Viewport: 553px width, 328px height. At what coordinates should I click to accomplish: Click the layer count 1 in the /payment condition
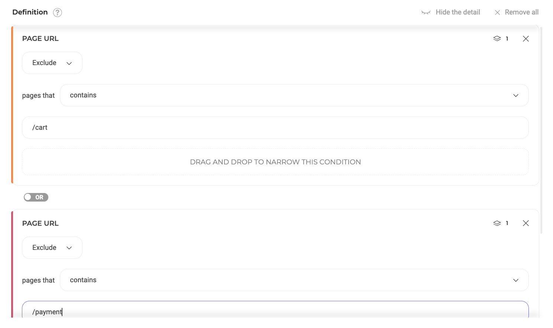point(507,223)
